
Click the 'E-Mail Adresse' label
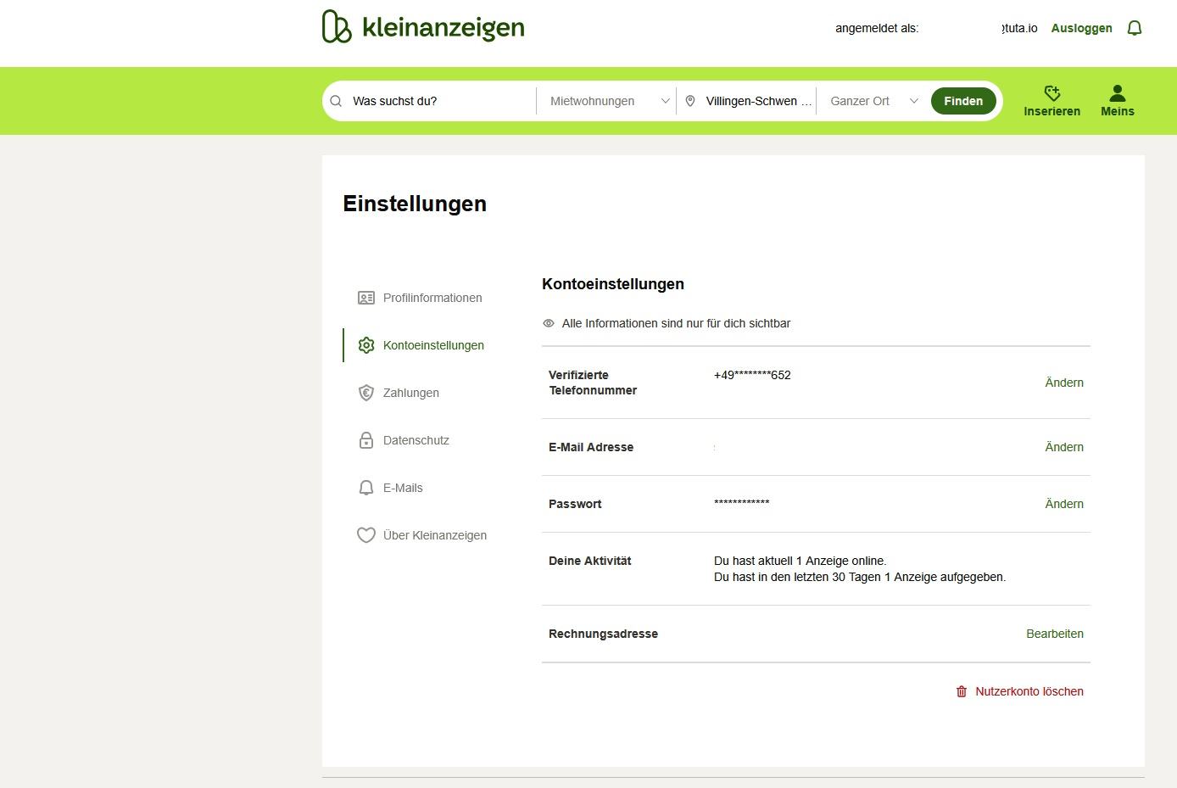click(591, 447)
